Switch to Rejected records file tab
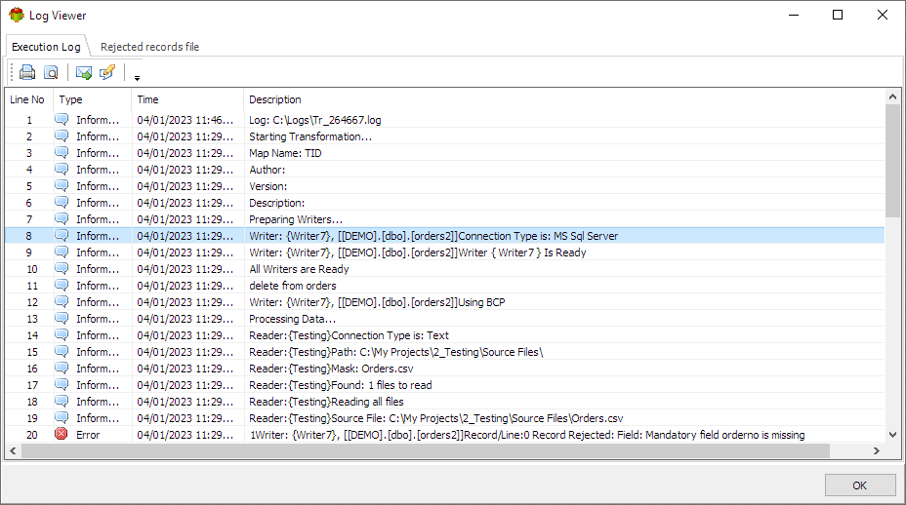 149,47
